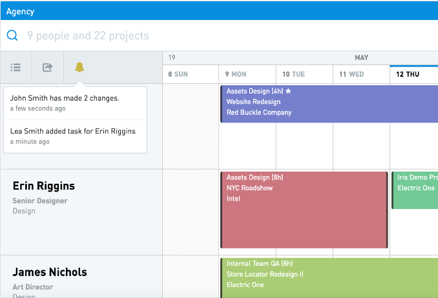Open Internal Team QA (8h) task
This screenshot has width=438, height=298.
click(329, 278)
